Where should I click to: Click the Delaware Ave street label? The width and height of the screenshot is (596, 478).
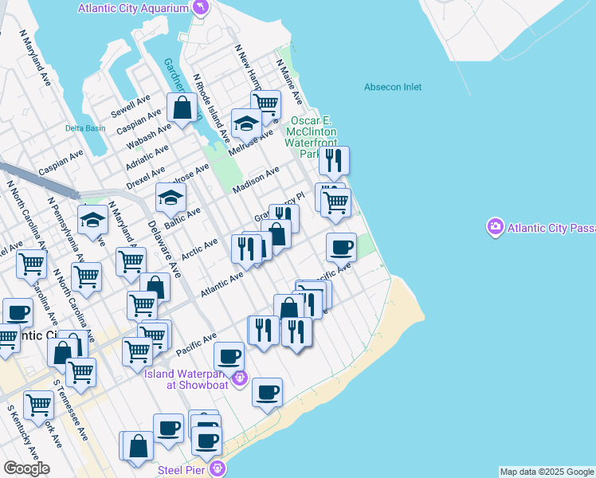pos(164,249)
